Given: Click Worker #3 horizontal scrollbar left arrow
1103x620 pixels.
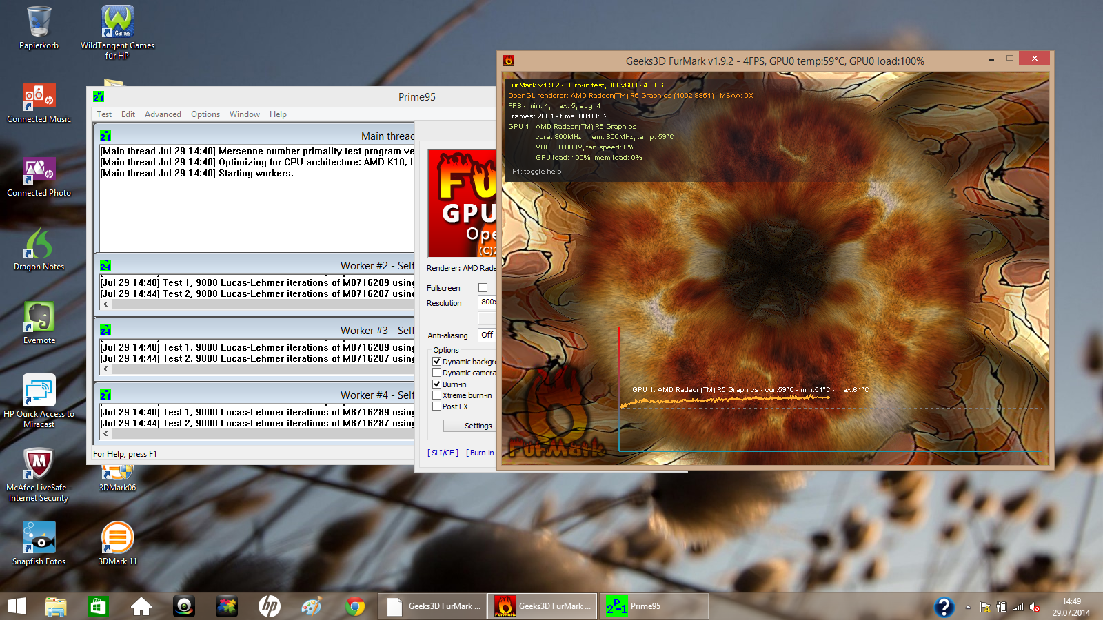Looking at the screenshot, I should click(x=105, y=369).
